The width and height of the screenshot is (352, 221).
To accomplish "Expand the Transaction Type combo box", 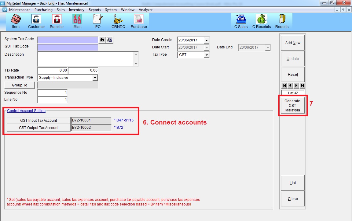I will click(95, 78).
